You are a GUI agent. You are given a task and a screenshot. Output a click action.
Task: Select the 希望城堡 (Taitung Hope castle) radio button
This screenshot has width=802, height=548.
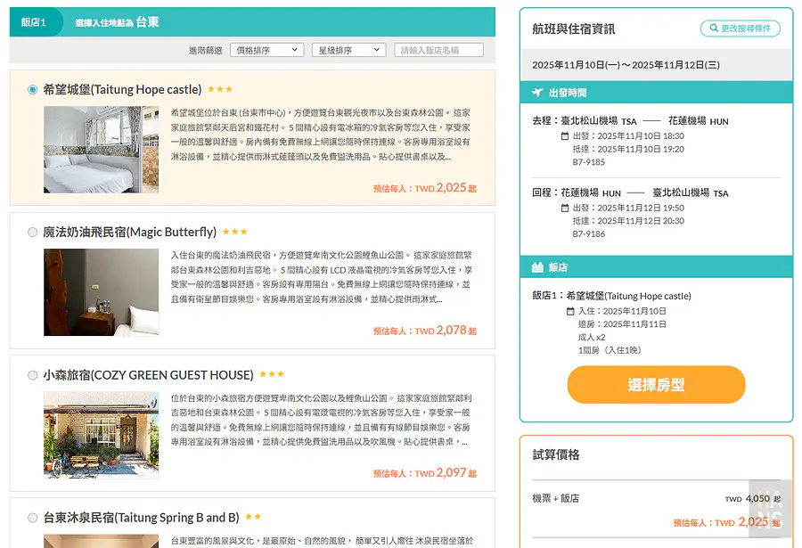click(x=33, y=90)
